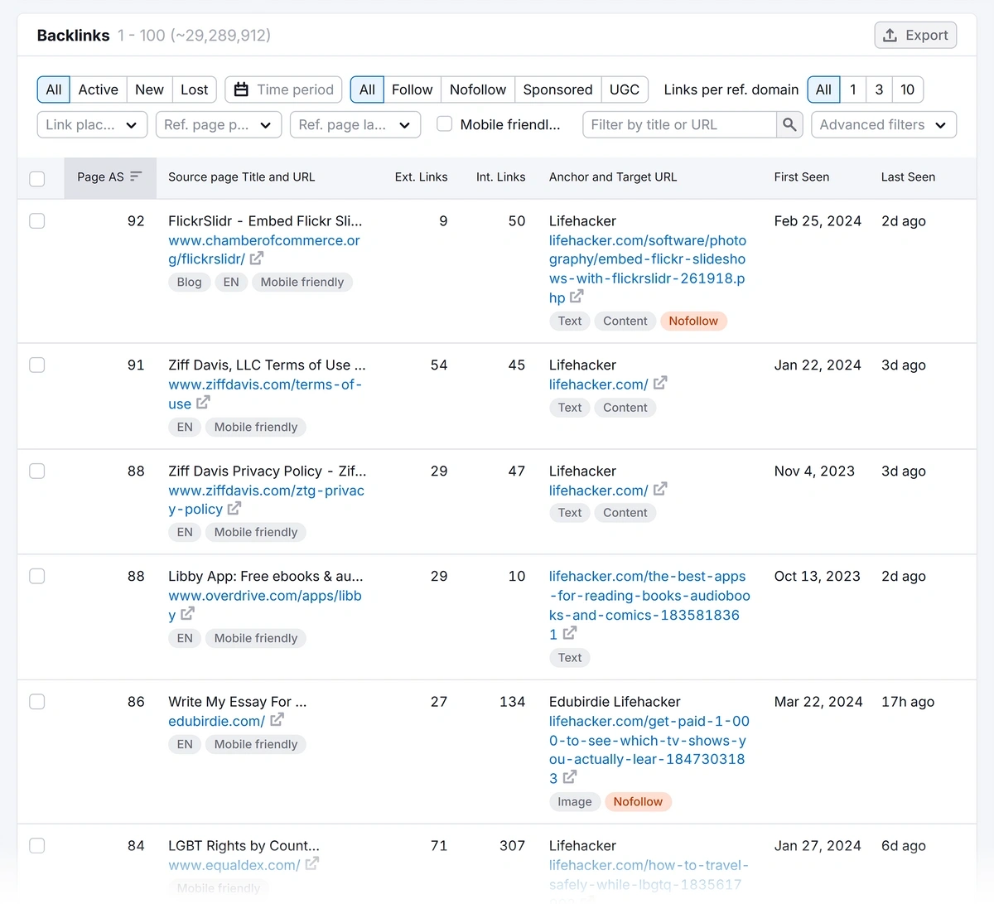
Task: Select the Active backlinks tab
Action: pos(99,89)
